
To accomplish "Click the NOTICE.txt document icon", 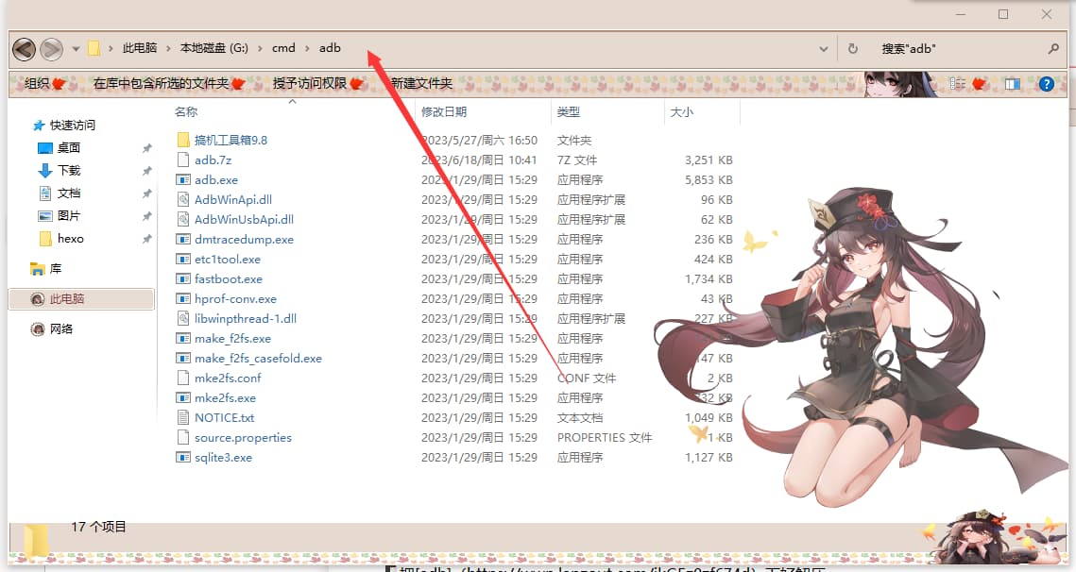I will coord(183,418).
